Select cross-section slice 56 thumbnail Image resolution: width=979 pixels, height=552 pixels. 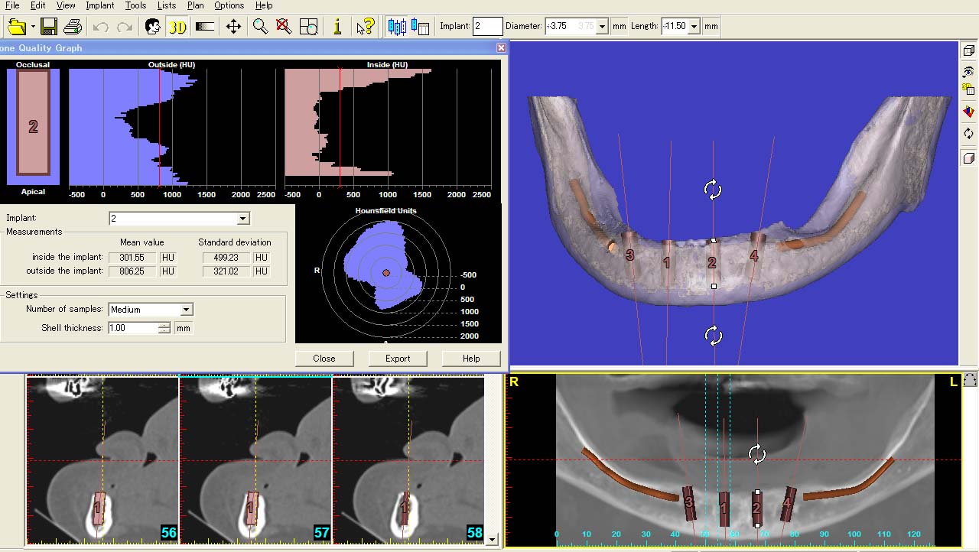click(102, 459)
